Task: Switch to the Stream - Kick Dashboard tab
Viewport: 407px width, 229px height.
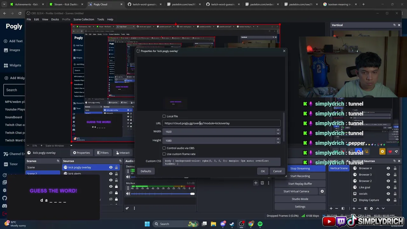Action: 67,4
